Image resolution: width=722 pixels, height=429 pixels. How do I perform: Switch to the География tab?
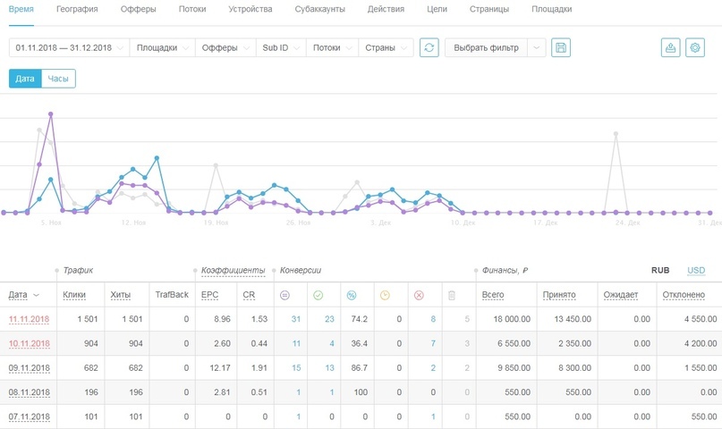tap(77, 9)
